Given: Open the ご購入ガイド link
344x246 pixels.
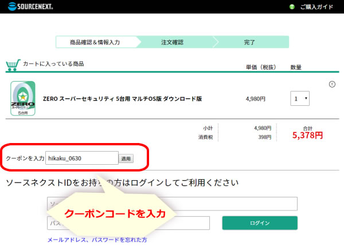Looking at the screenshot, I should [x=316, y=7].
